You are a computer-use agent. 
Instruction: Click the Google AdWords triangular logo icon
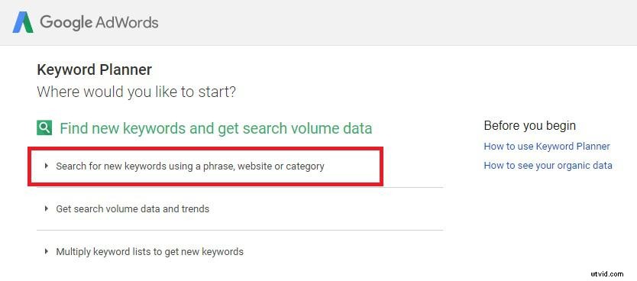pyautogui.click(x=23, y=22)
